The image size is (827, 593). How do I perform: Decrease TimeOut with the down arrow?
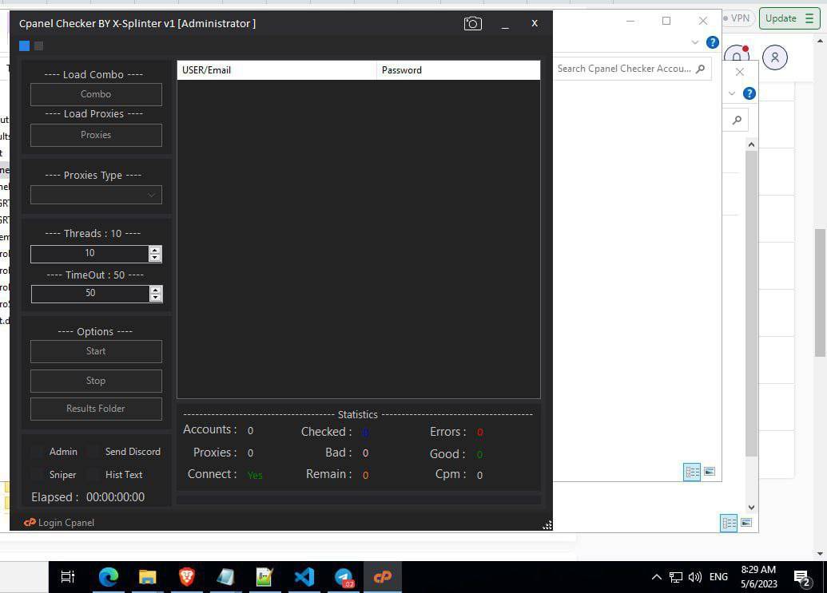[x=156, y=298]
